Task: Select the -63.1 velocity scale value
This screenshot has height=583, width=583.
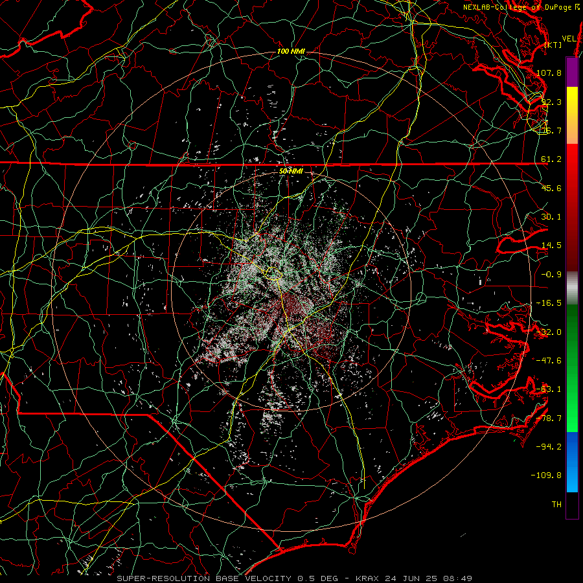Action: (549, 389)
